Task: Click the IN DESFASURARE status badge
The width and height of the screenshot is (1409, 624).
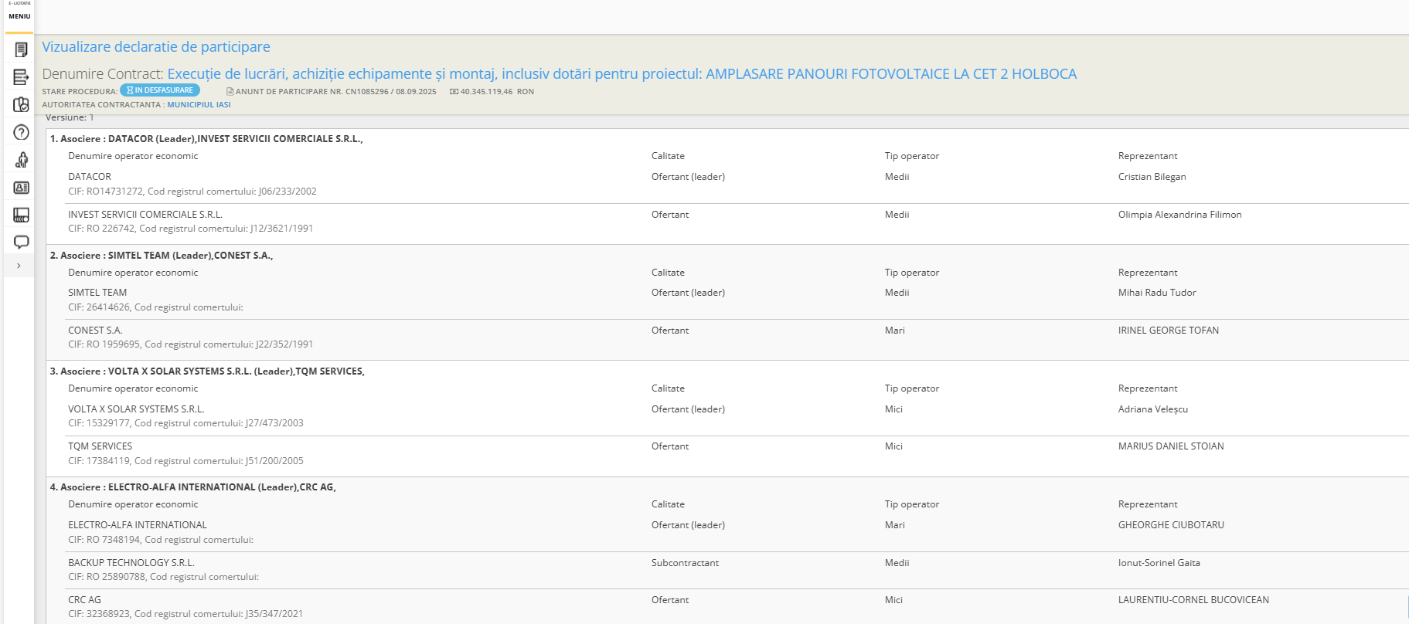Action: pos(160,90)
